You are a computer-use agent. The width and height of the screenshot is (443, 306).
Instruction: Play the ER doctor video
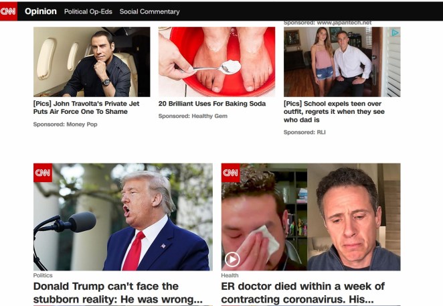(x=232, y=259)
